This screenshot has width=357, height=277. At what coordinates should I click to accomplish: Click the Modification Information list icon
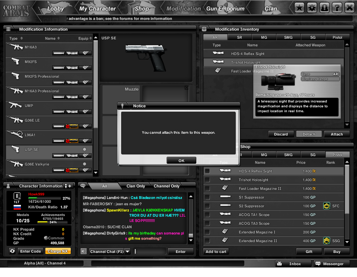(8, 29)
